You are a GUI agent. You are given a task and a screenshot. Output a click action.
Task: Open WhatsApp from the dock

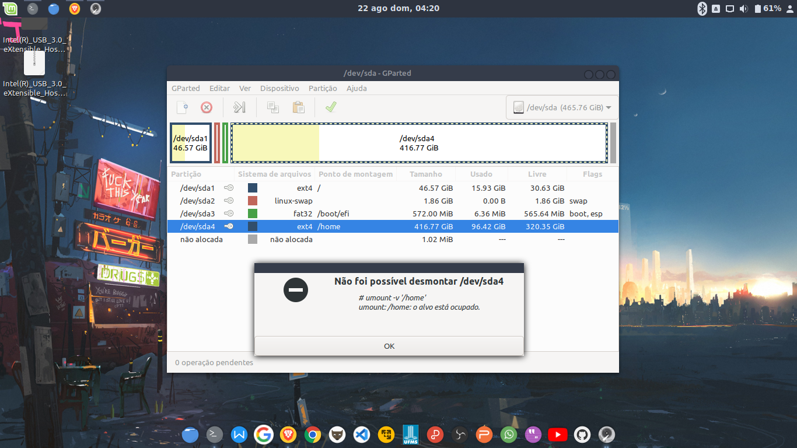click(509, 435)
